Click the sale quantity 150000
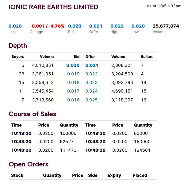 tap(142, 142)
